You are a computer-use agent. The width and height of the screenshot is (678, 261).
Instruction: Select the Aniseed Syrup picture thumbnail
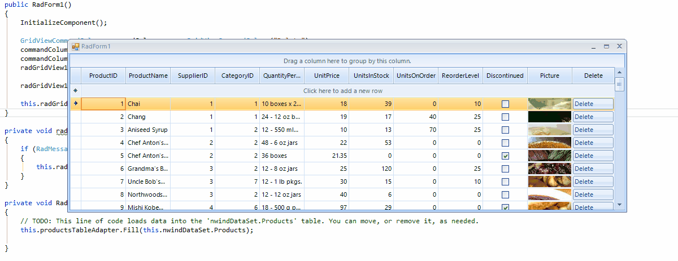[549, 130]
